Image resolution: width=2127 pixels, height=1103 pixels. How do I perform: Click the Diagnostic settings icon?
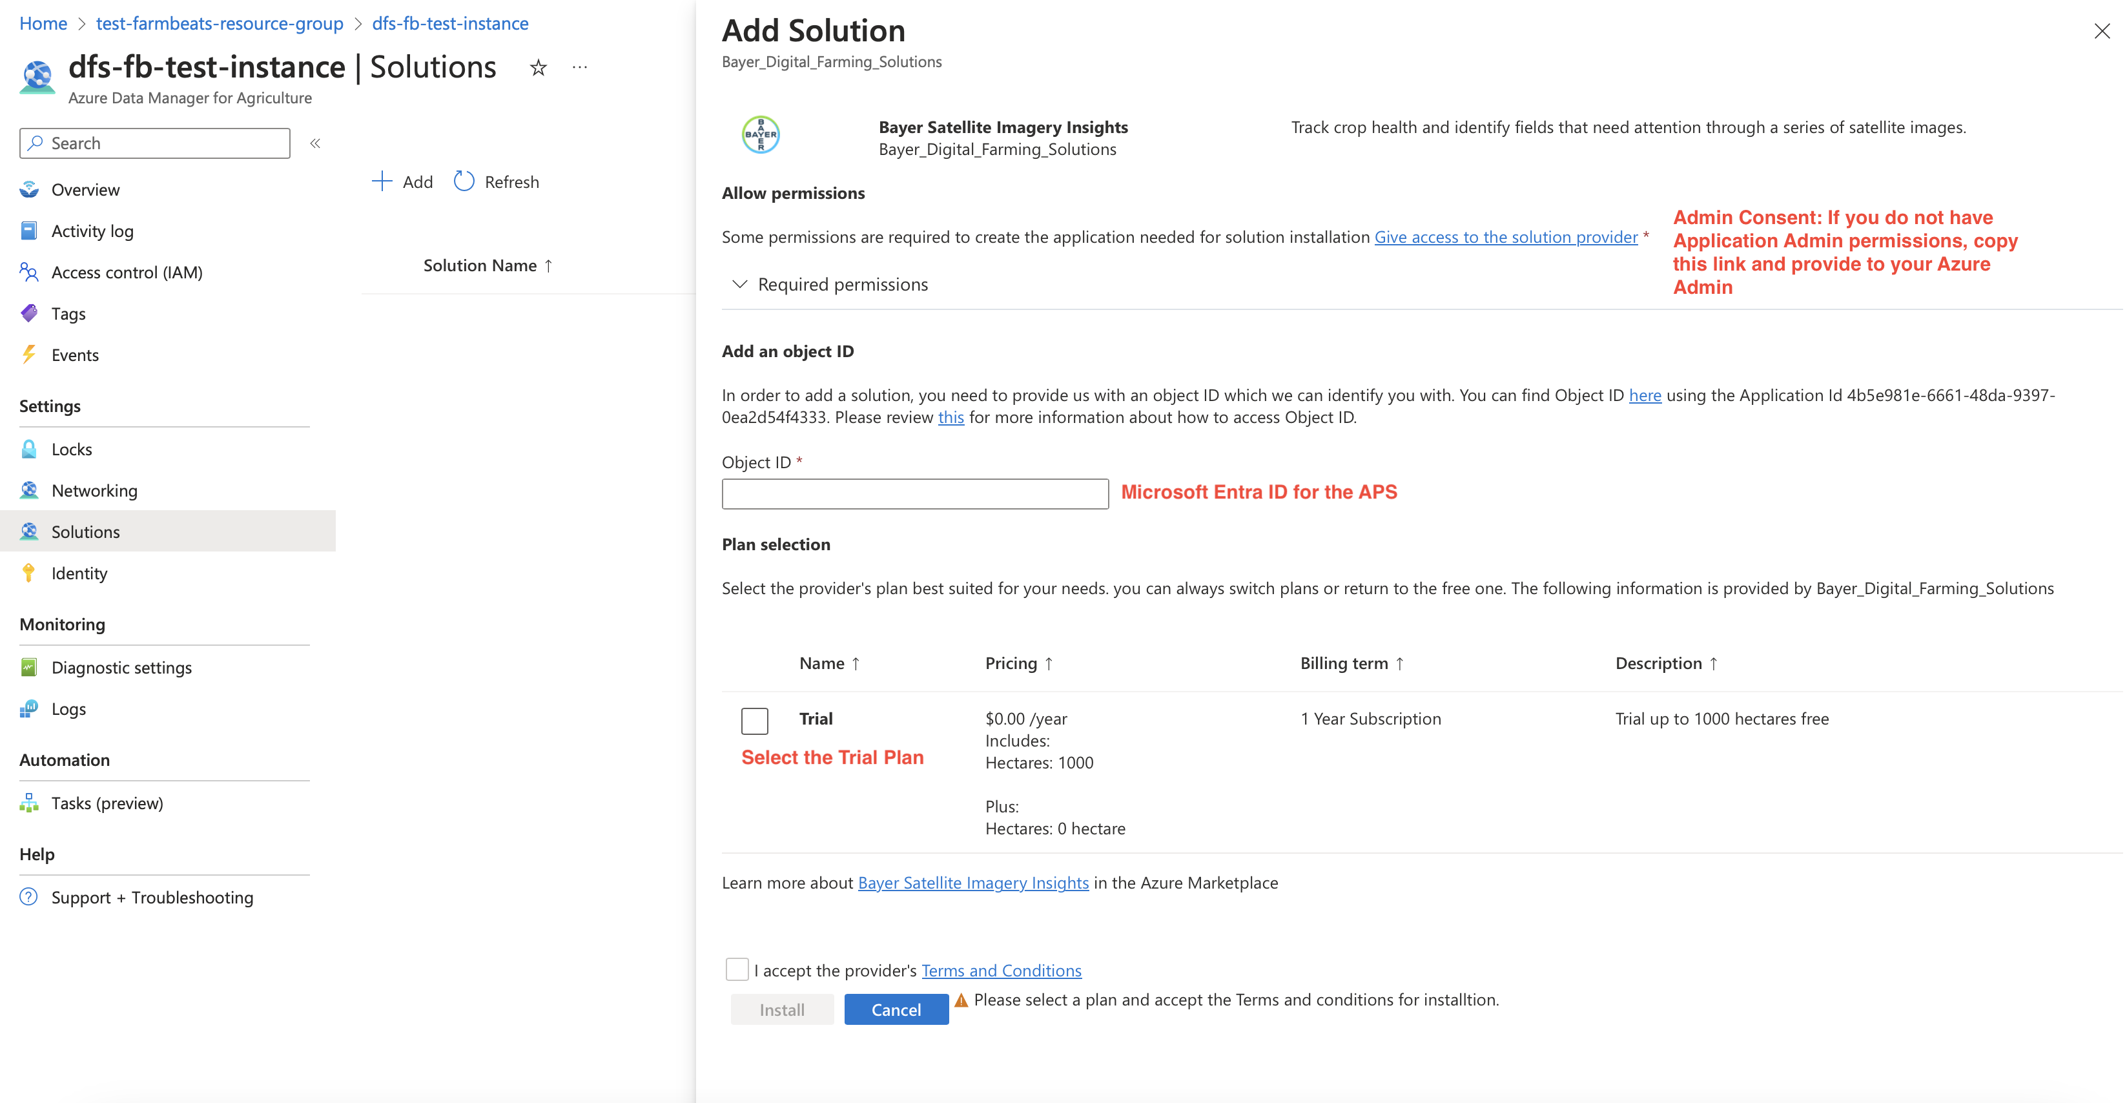point(29,667)
